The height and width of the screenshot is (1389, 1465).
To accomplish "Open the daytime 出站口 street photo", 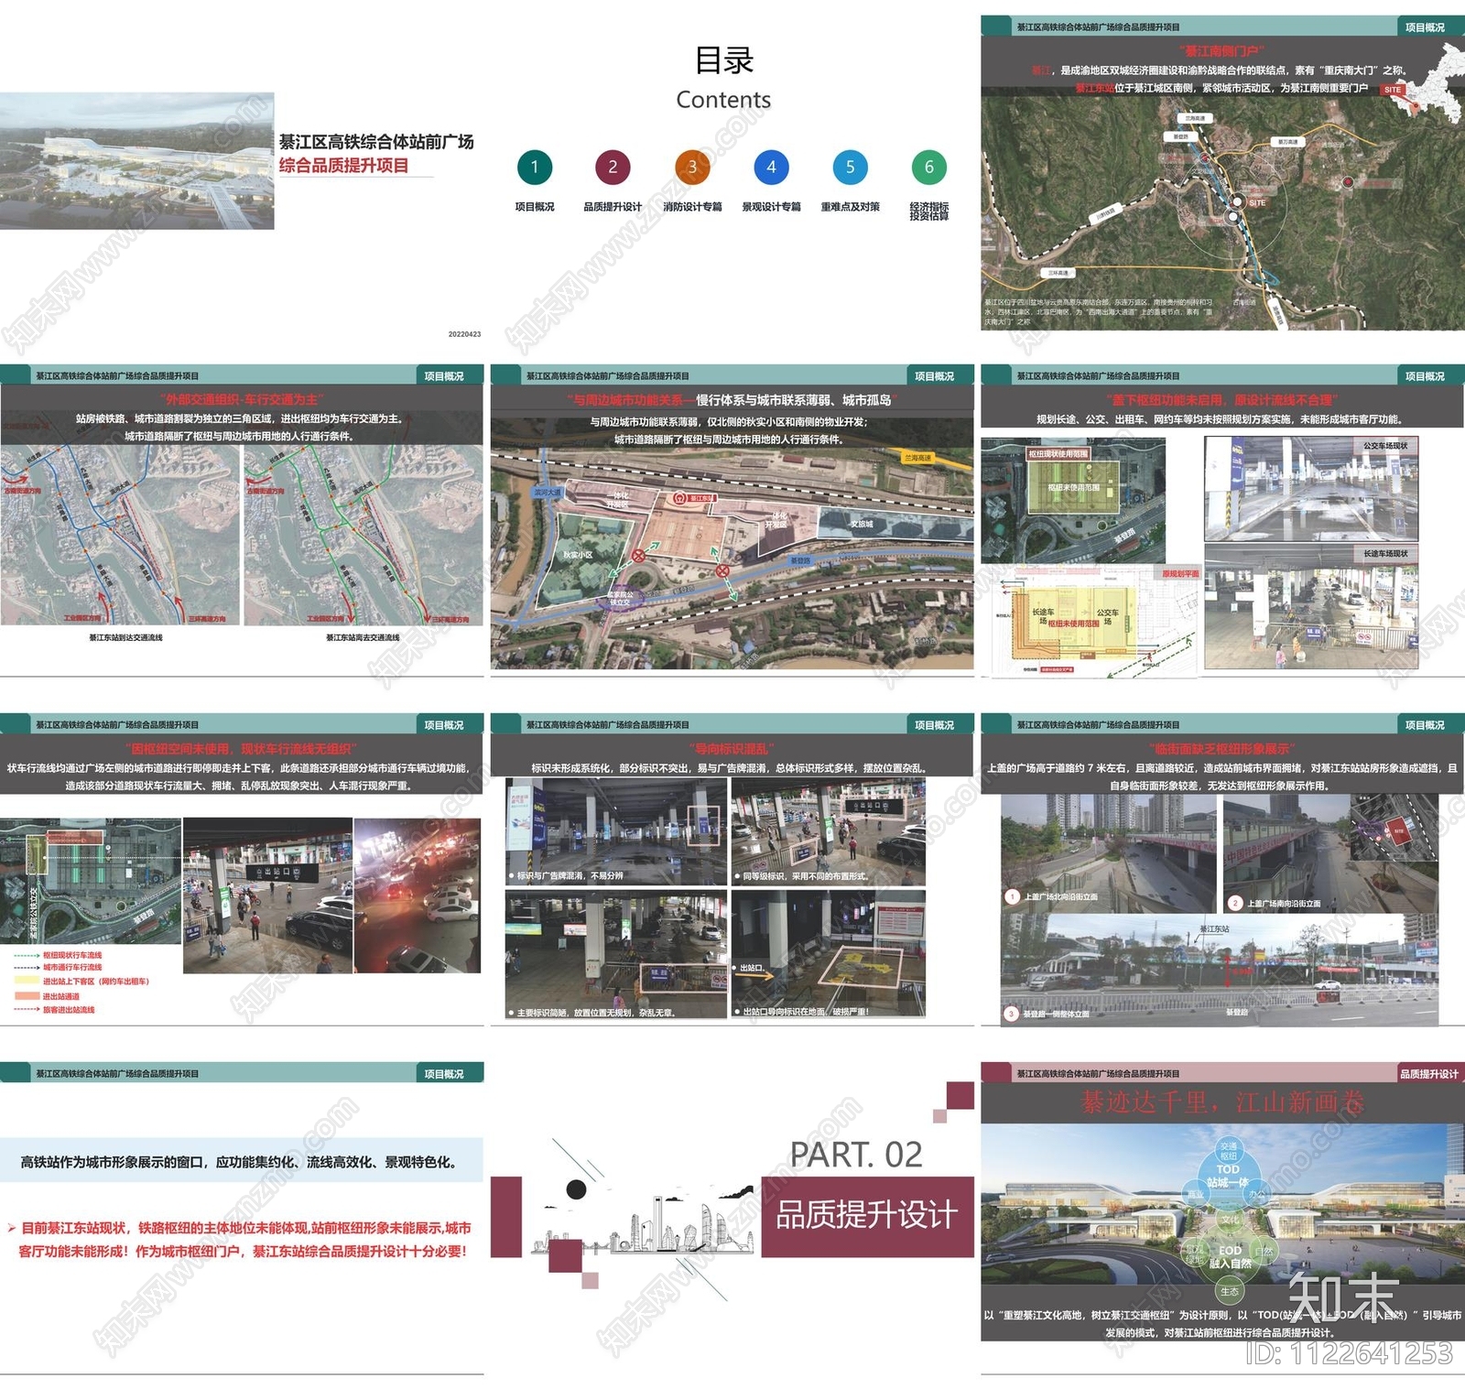I will tap(268, 895).
